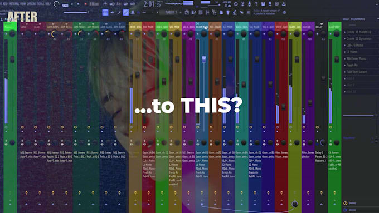Image resolution: width=379 pixels, height=213 pixels.
Task: Select the Master mixer track header
Action: (10, 26)
